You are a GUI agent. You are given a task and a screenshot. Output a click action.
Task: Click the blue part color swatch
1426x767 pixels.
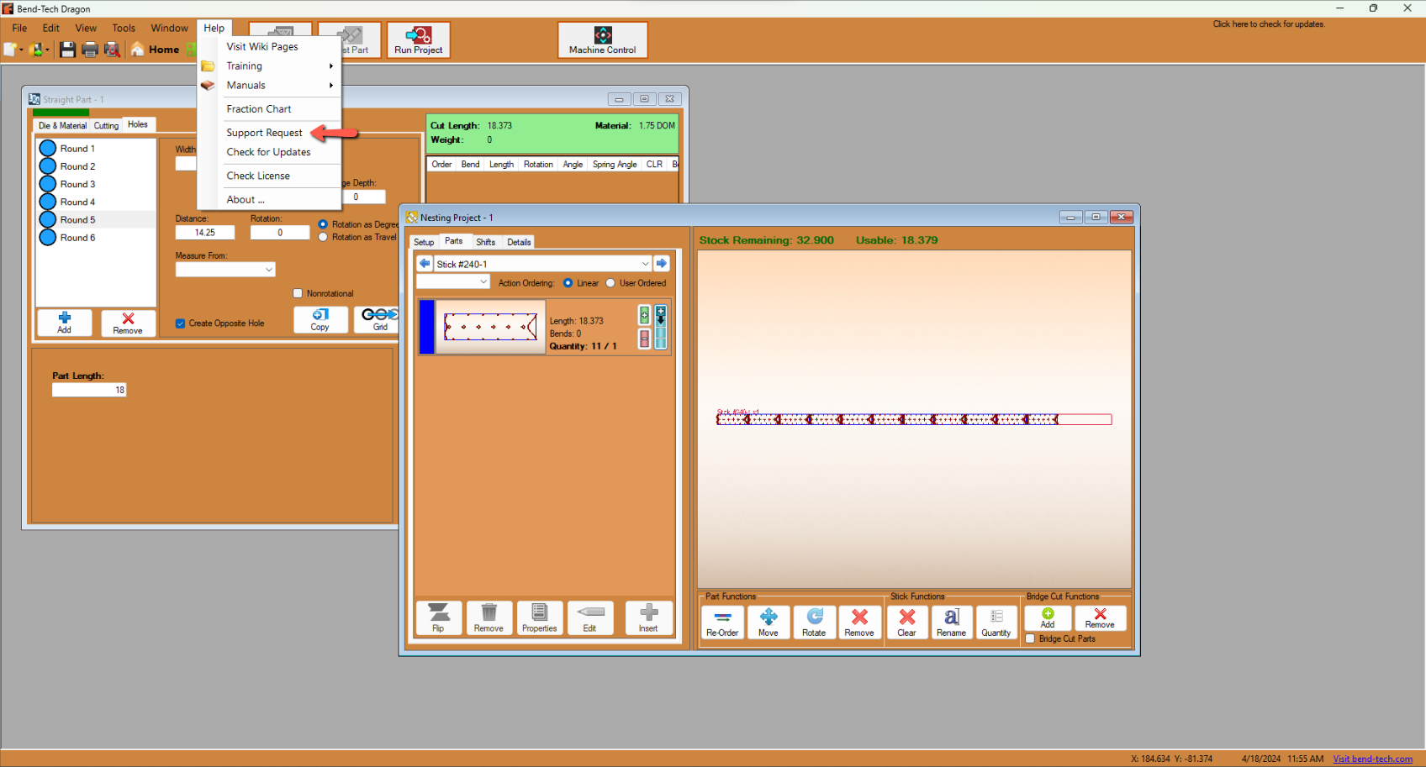coord(426,327)
